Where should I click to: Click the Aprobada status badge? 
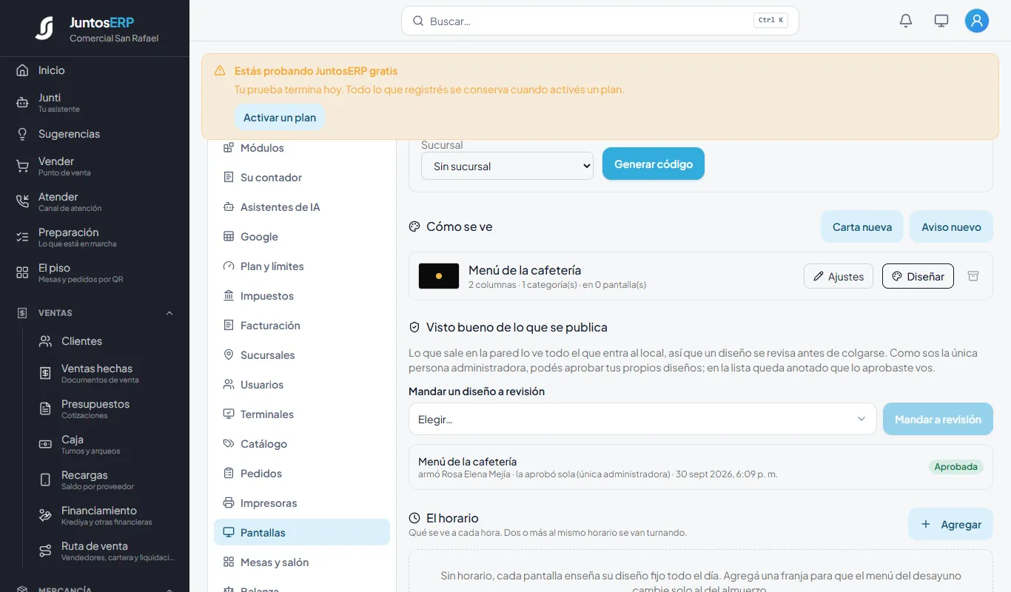955,467
